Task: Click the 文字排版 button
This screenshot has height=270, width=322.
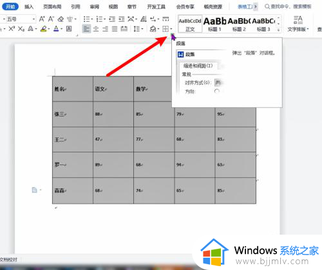Action: 298,24
